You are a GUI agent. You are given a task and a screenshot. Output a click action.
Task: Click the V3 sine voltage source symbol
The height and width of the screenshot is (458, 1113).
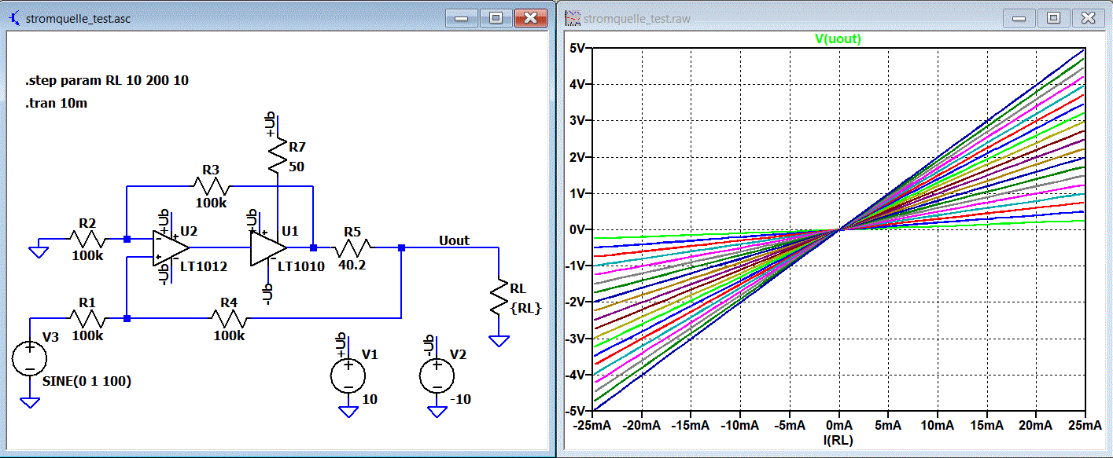(30, 360)
